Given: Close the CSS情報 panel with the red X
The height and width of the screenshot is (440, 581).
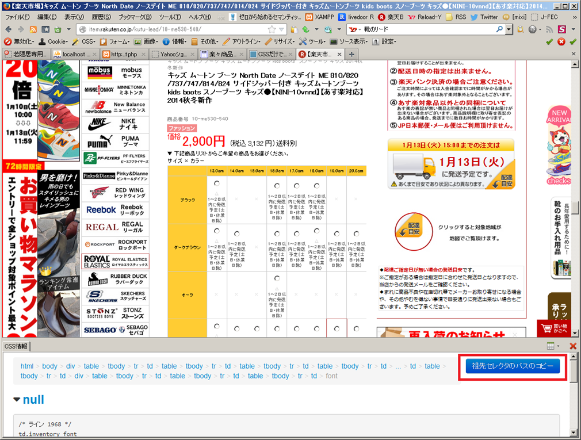Looking at the screenshot, I should [573, 346].
